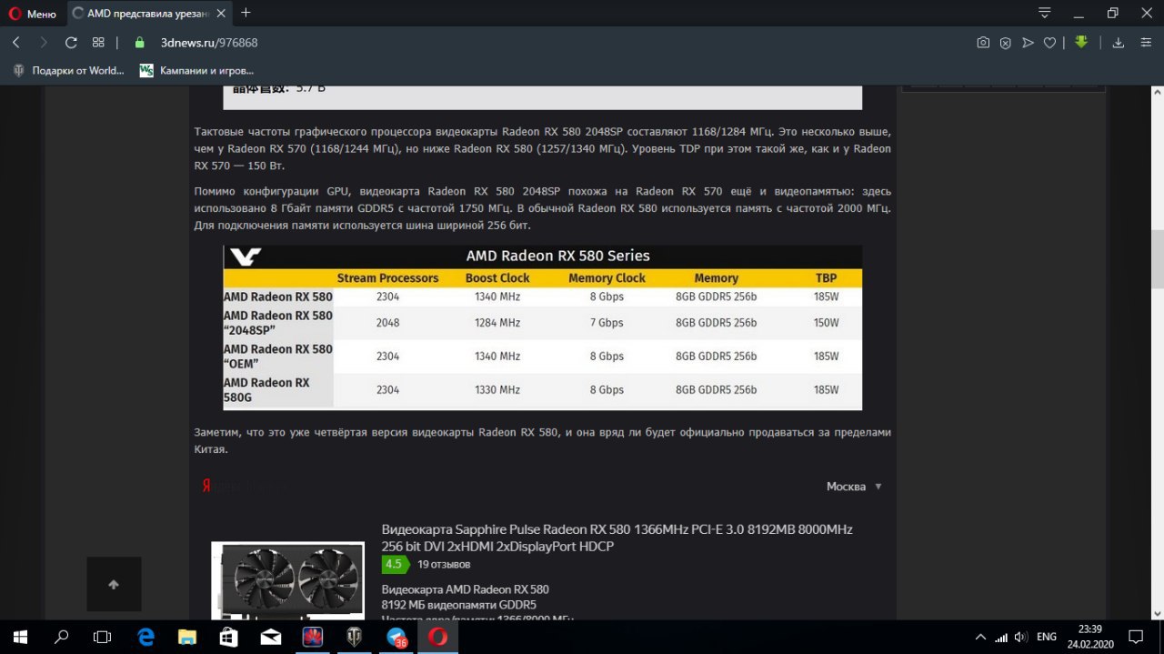
Task: Open Windows Action Center notifications
Action: pos(1136,637)
